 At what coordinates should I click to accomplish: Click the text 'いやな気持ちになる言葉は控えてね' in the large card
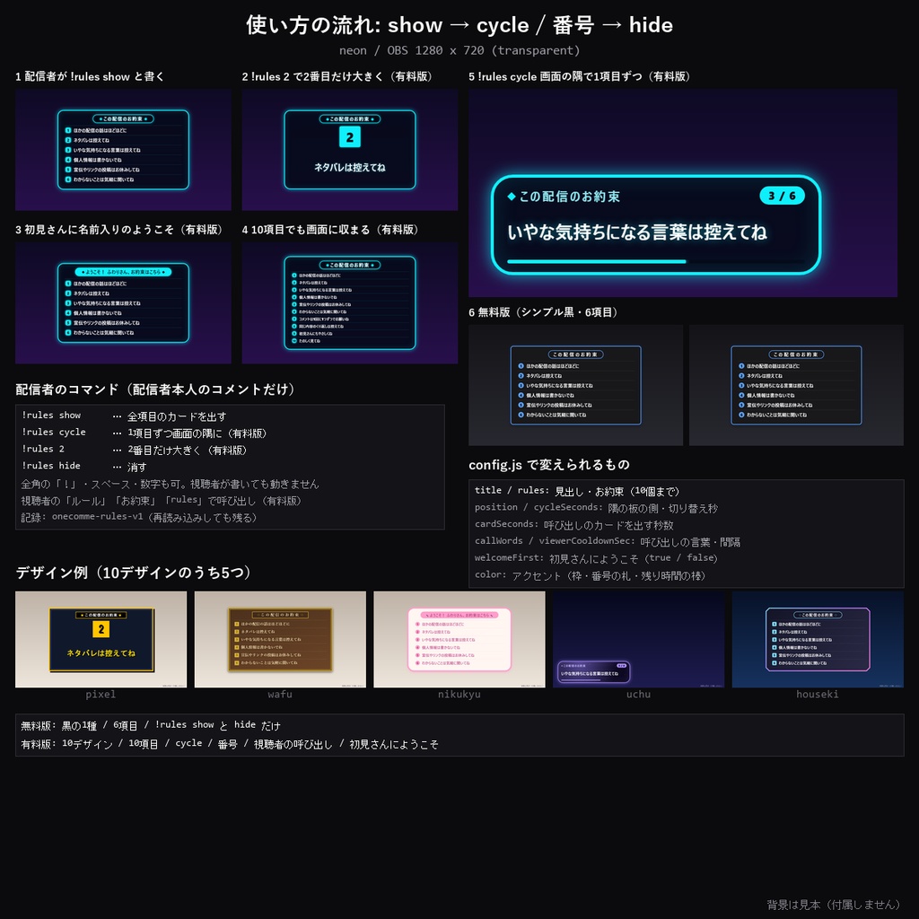[x=637, y=232]
